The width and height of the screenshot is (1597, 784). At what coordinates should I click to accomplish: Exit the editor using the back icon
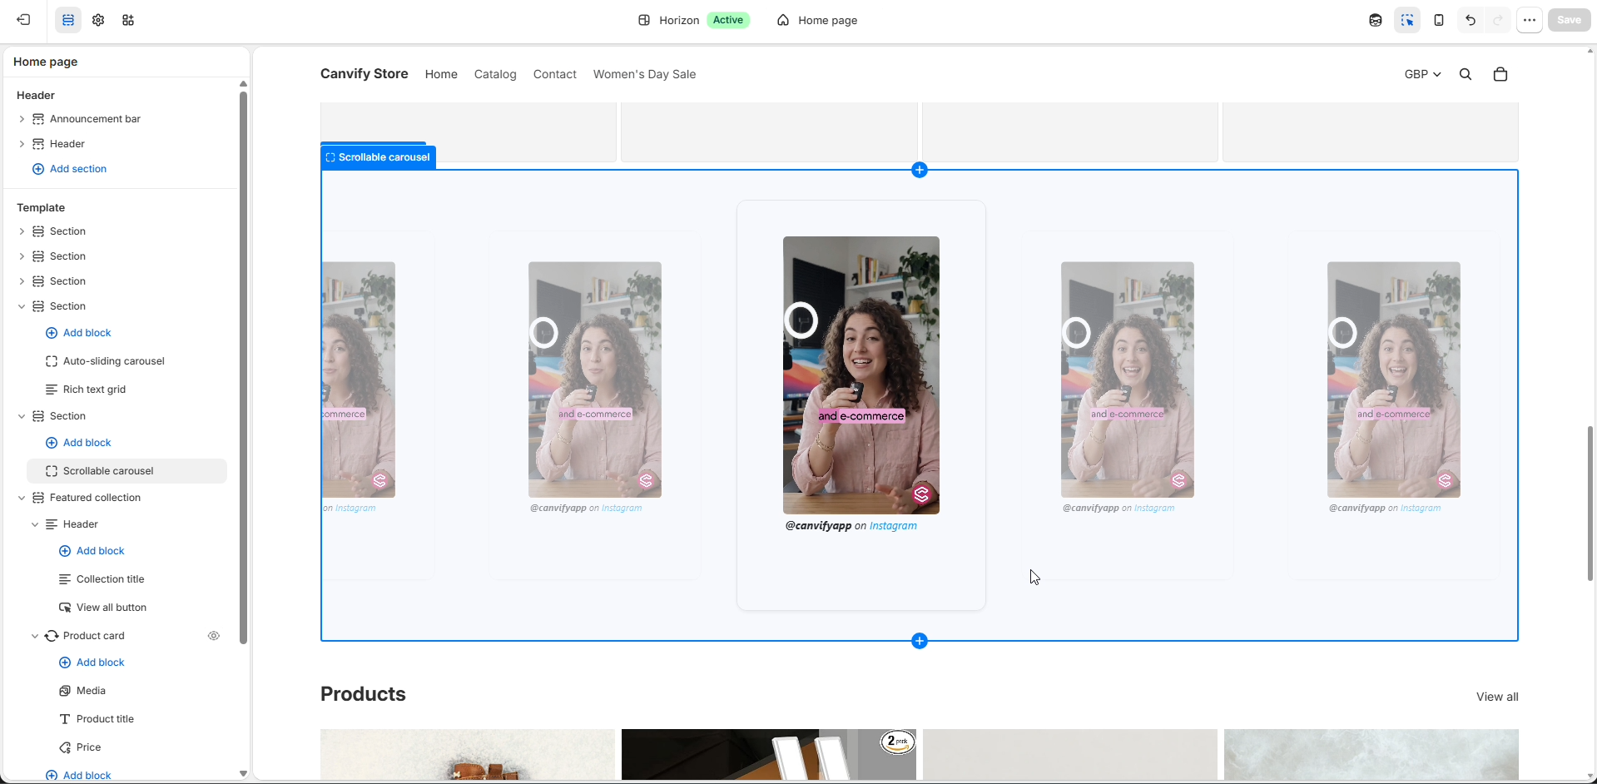[x=24, y=20]
